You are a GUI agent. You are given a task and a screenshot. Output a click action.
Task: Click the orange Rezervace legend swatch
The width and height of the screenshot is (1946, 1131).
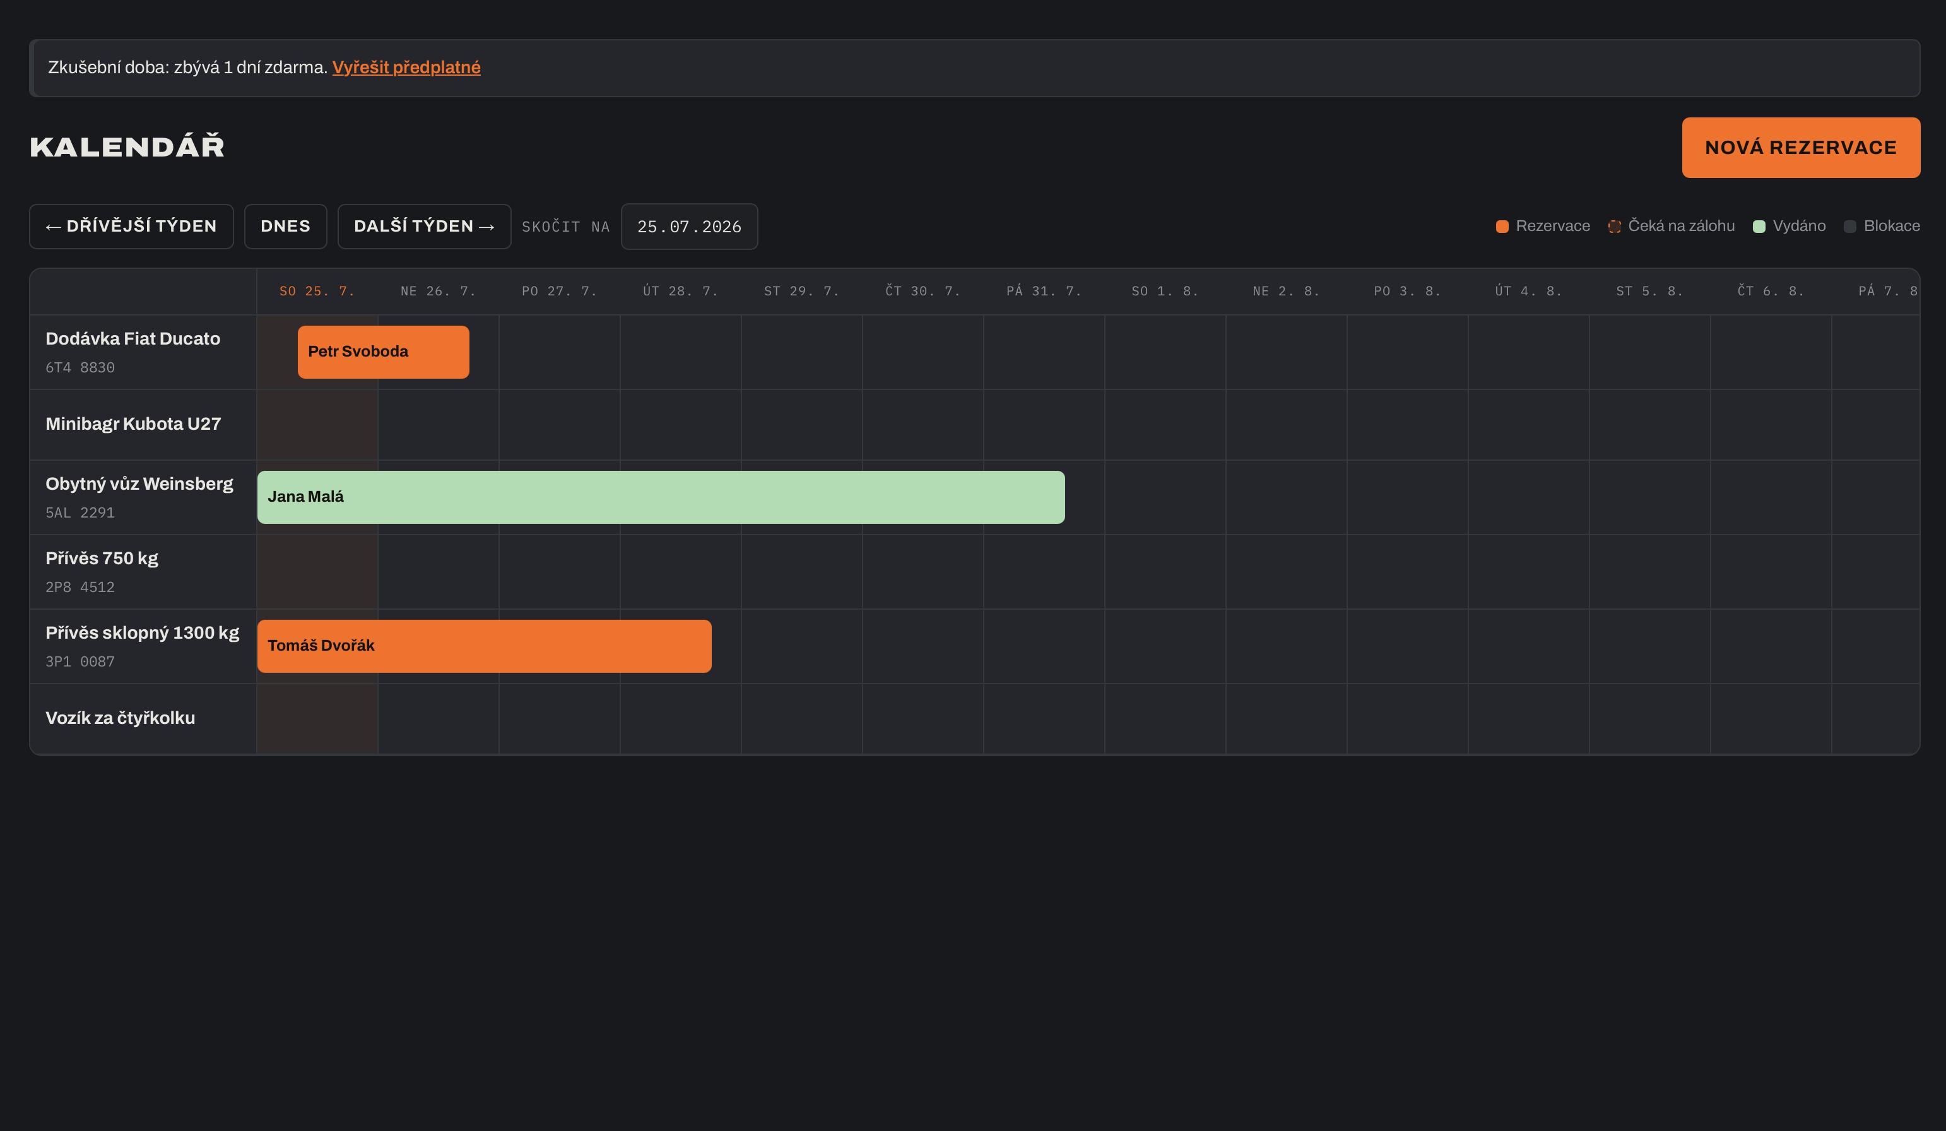point(1502,227)
